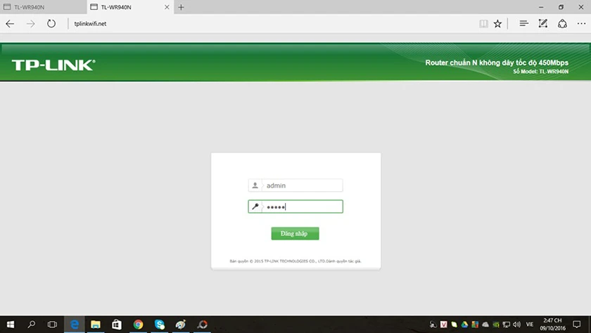Open the Action Center notifications icon
The width and height of the screenshot is (591, 333).
pyautogui.click(x=577, y=325)
